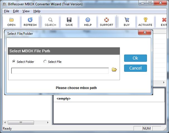Dismiss dialog with the Cancel button
Viewport: 169px width, 133px height.
(136, 68)
